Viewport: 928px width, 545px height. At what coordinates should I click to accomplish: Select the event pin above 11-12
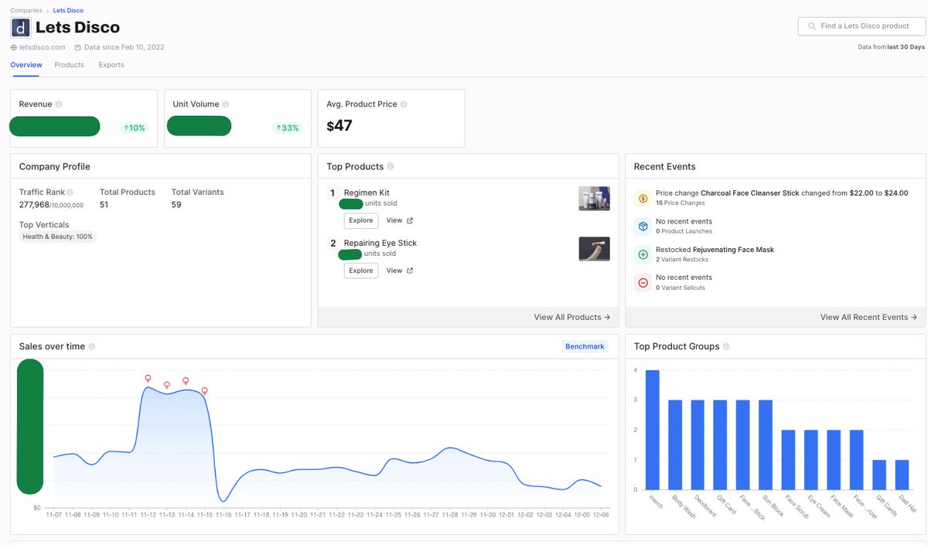click(x=148, y=379)
